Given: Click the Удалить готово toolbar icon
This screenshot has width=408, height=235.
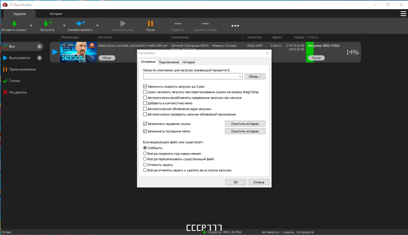Looking at the screenshot, I should pos(205,24).
